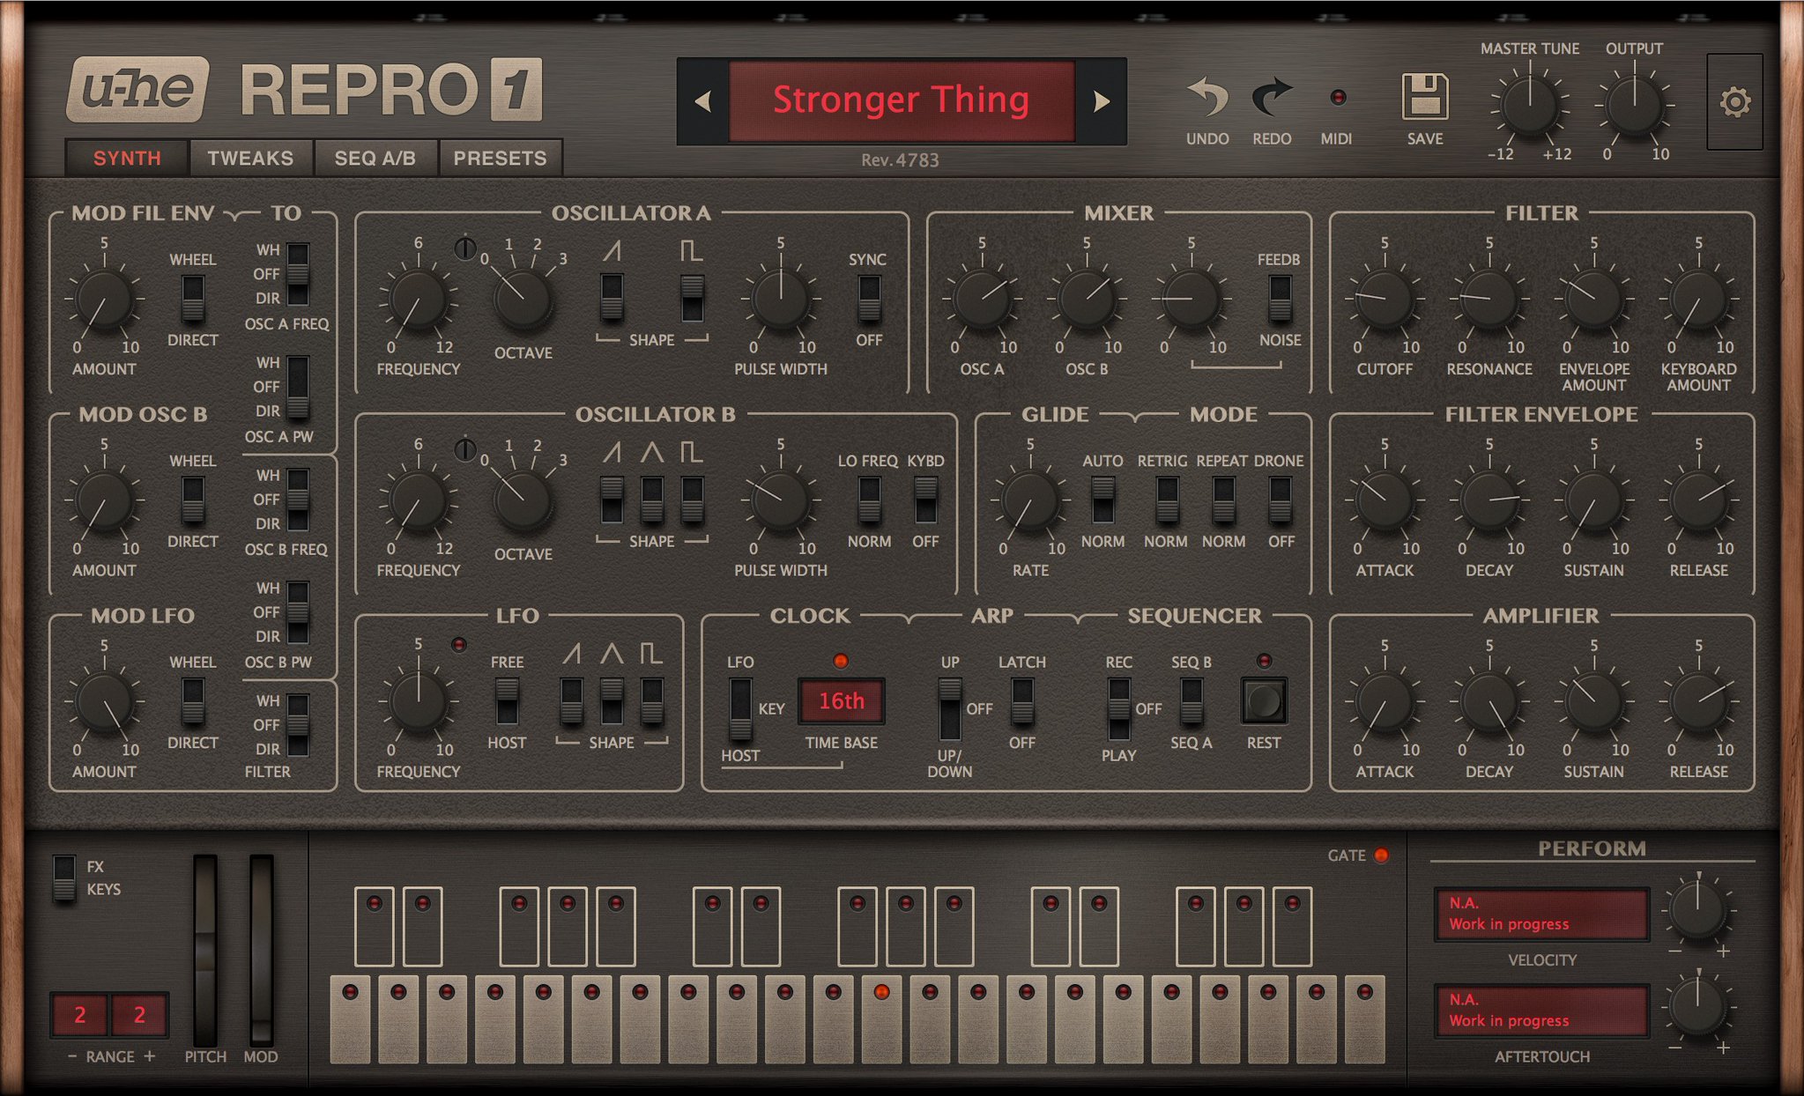Load the previous preset with the left arrow
The height and width of the screenshot is (1096, 1804).
click(x=702, y=101)
